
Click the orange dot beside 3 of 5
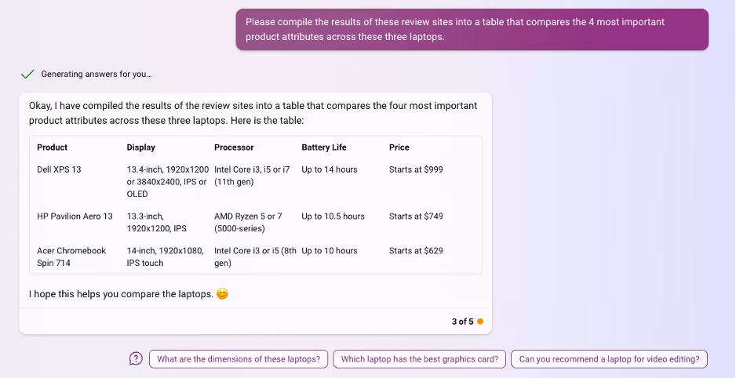(x=480, y=322)
